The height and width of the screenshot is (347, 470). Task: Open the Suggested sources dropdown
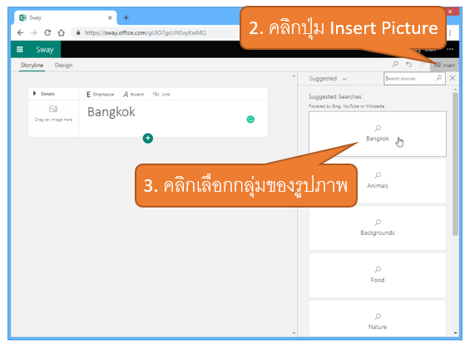click(328, 78)
